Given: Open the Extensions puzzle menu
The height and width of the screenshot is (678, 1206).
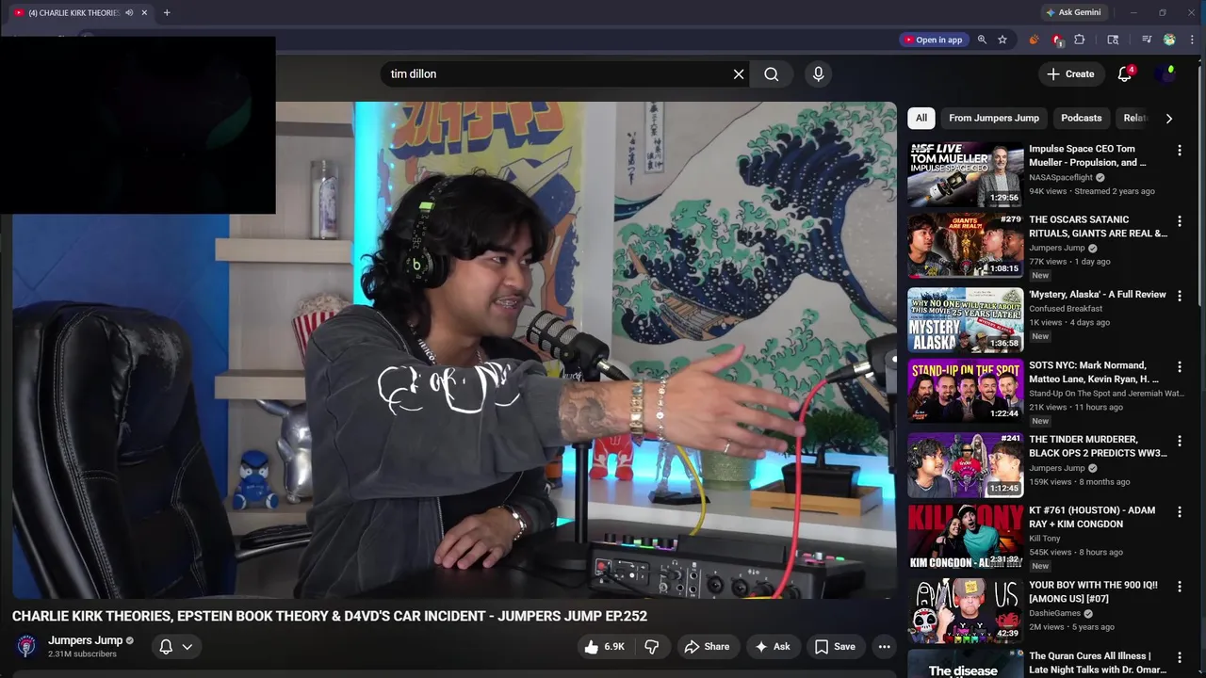Looking at the screenshot, I should coord(1080,40).
